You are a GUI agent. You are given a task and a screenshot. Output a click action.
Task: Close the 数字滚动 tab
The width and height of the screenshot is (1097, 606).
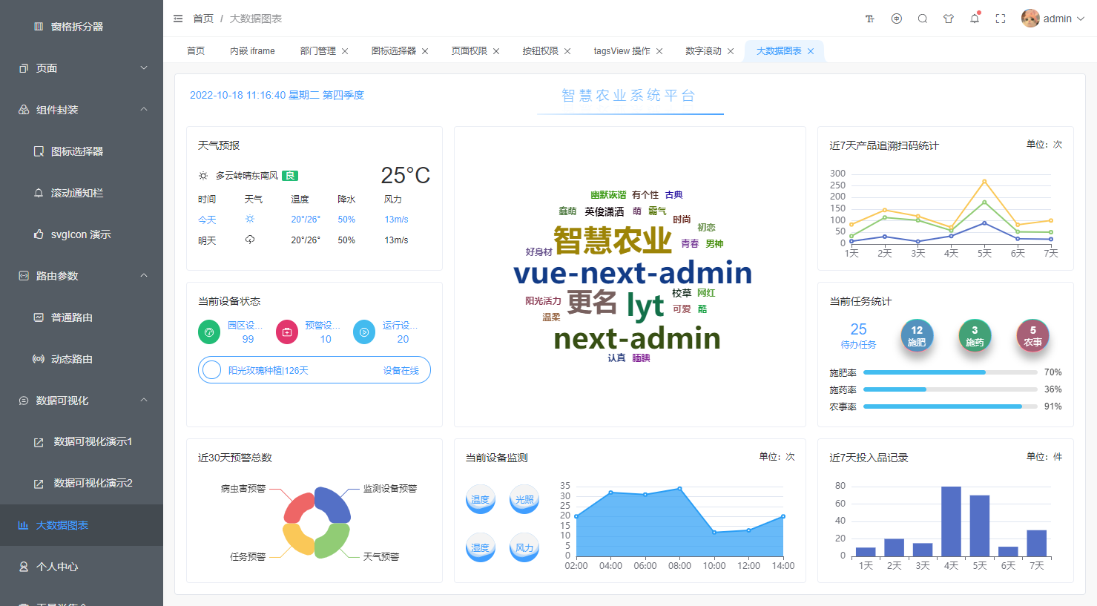731,51
